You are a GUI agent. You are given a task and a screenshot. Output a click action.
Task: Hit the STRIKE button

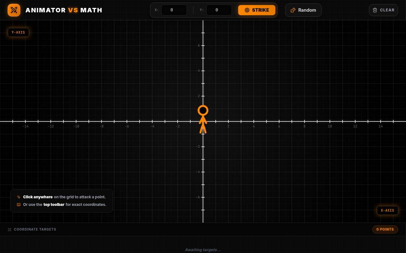257,10
